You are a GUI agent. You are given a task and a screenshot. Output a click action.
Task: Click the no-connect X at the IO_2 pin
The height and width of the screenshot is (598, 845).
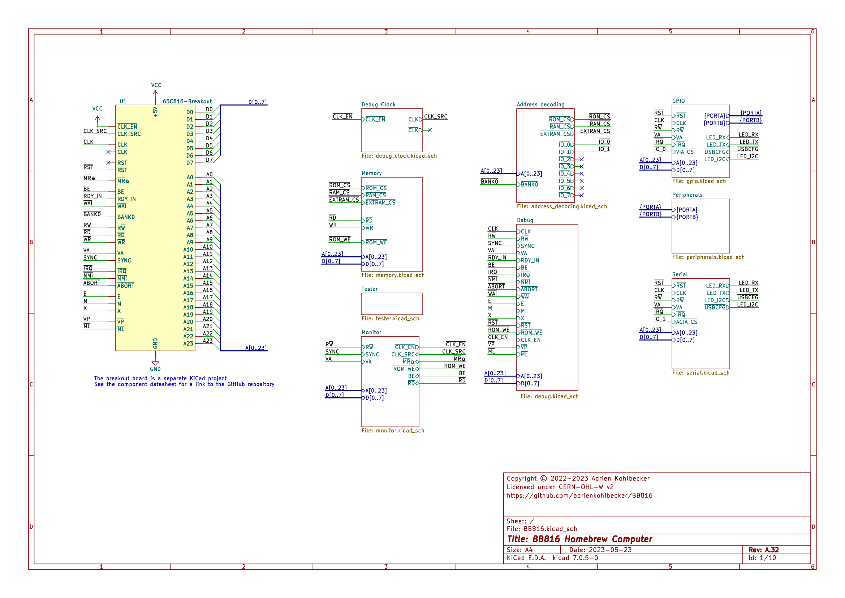pyautogui.click(x=582, y=159)
